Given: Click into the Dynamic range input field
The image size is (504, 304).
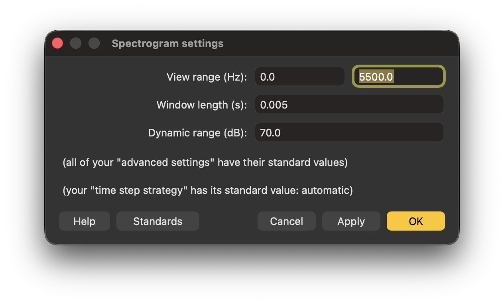Looking at the screenshot, I should coord(349,133).
